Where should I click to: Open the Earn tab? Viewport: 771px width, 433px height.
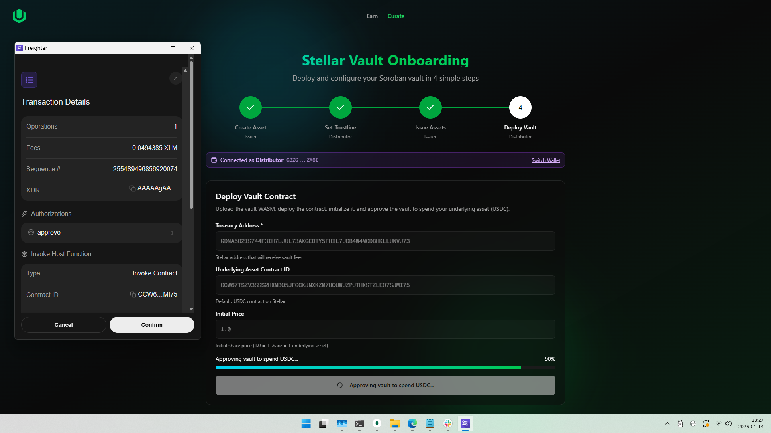[372, 16]
